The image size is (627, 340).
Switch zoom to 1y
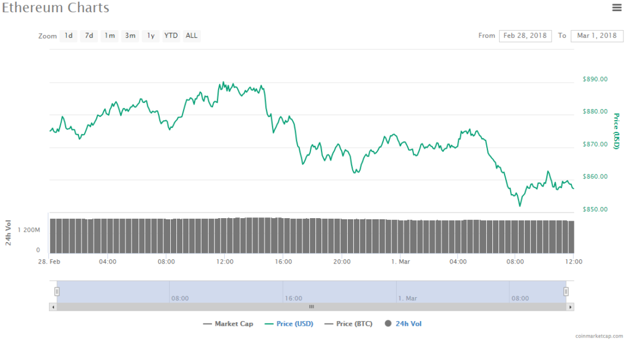point(151,36)
